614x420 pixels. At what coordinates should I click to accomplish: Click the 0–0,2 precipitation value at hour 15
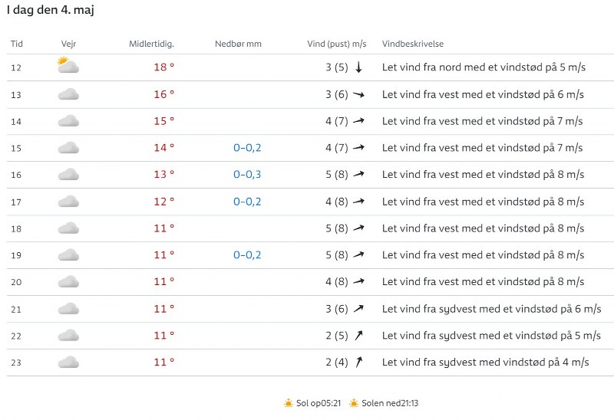(247, 148)
